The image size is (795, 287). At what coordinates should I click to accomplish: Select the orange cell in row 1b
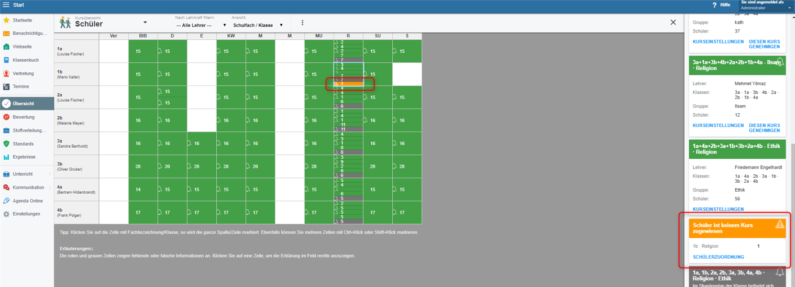tap(348, 84)
